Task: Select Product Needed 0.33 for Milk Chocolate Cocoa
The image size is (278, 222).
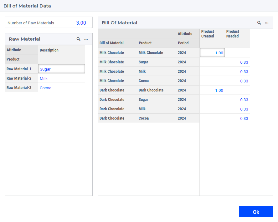Action: click(x=237, y=81)
